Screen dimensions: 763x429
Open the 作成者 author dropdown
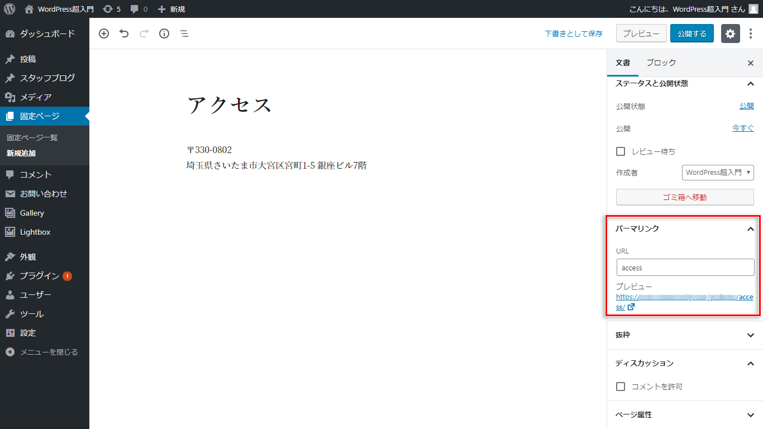(718, 173)
